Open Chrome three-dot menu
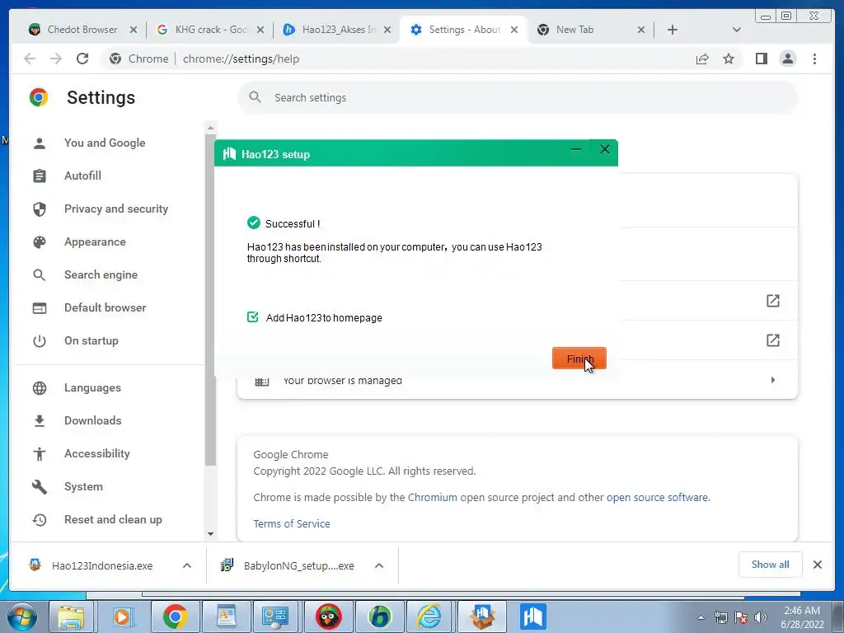 click(x=814, y=59)
